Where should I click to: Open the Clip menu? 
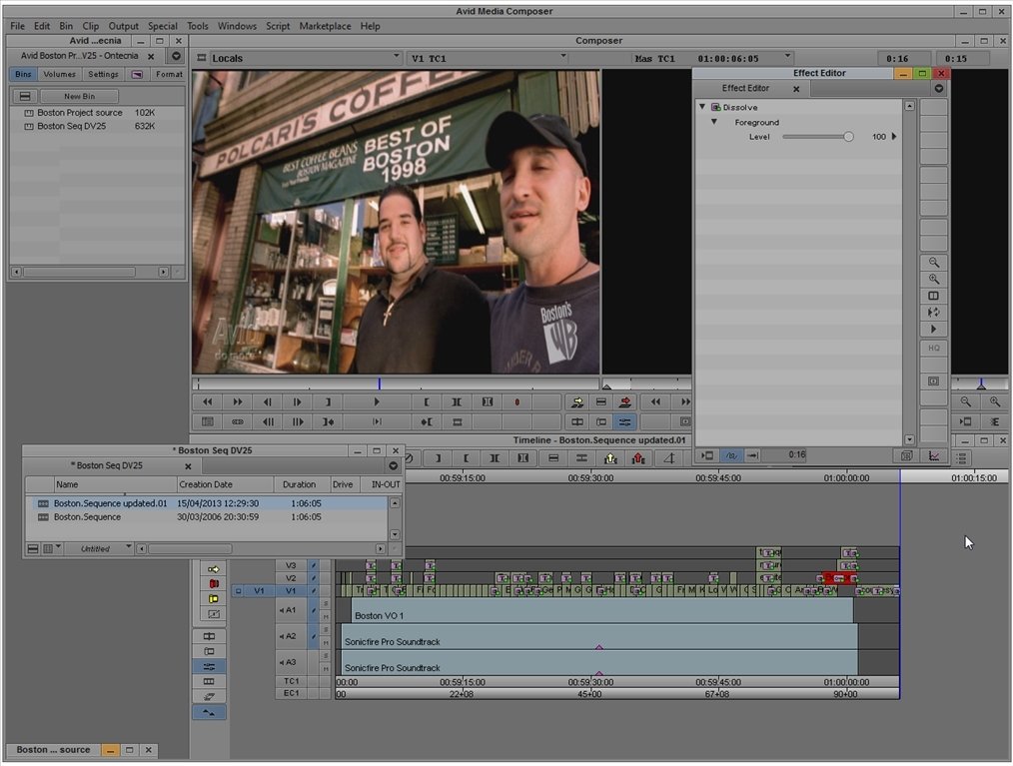coord(91,26)
